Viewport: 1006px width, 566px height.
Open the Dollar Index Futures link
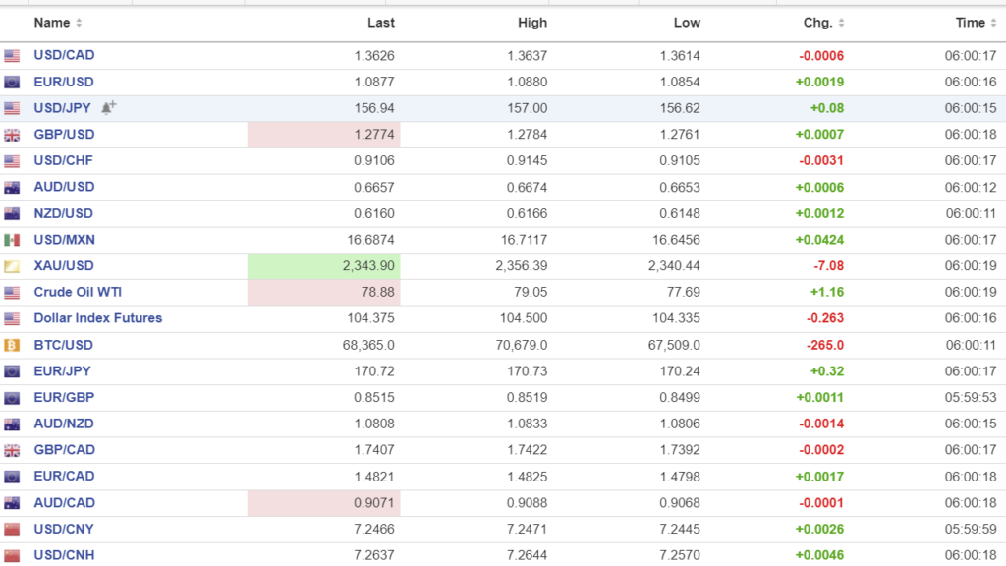click(97, 318)
